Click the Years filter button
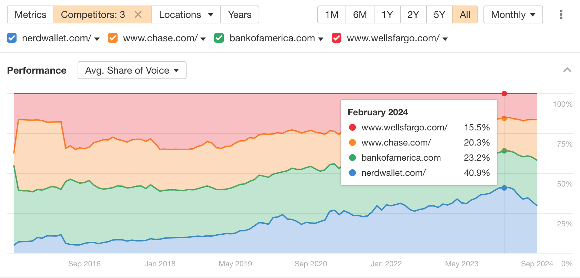Screen dimensions: 580x278 (x=240, y=14)
